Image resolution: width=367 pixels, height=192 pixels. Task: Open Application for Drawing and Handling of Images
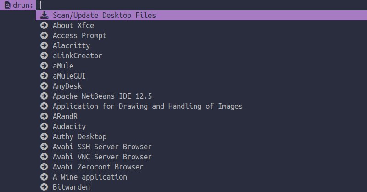pos(201,106)
